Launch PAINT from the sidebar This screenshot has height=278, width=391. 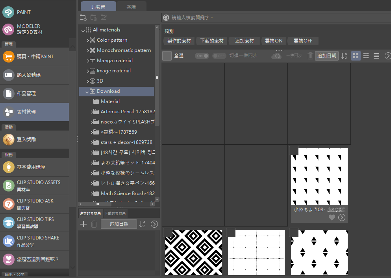pyautogui.click(x=34, y=12)
